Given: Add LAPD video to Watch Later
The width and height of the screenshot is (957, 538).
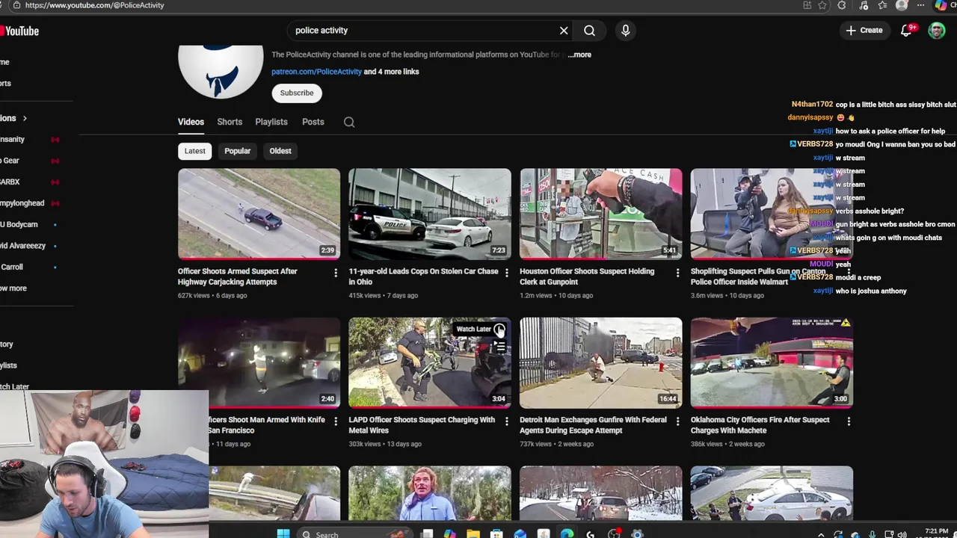Looking at the screenshot, I should click(499, 330).
